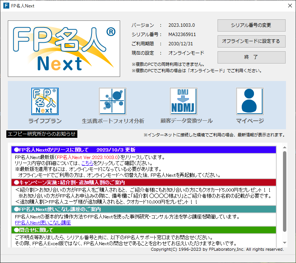
Task: Click the app icon in title bar
Action: 6,6
